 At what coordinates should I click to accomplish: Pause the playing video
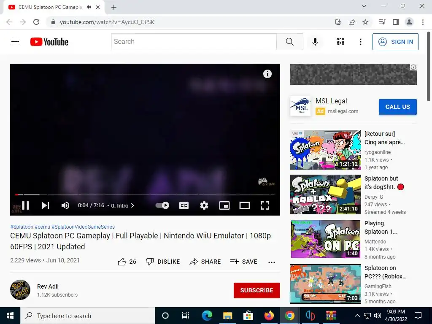(25, 205)
